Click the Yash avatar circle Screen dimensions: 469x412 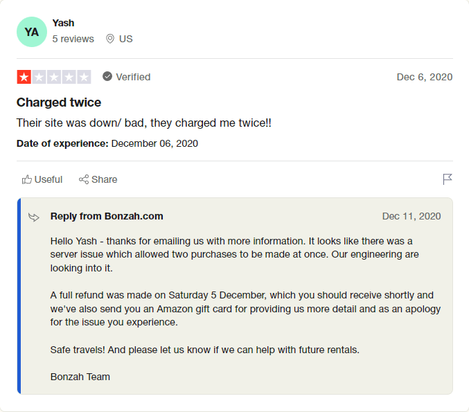pyautogui.click(x=32, y=32)
